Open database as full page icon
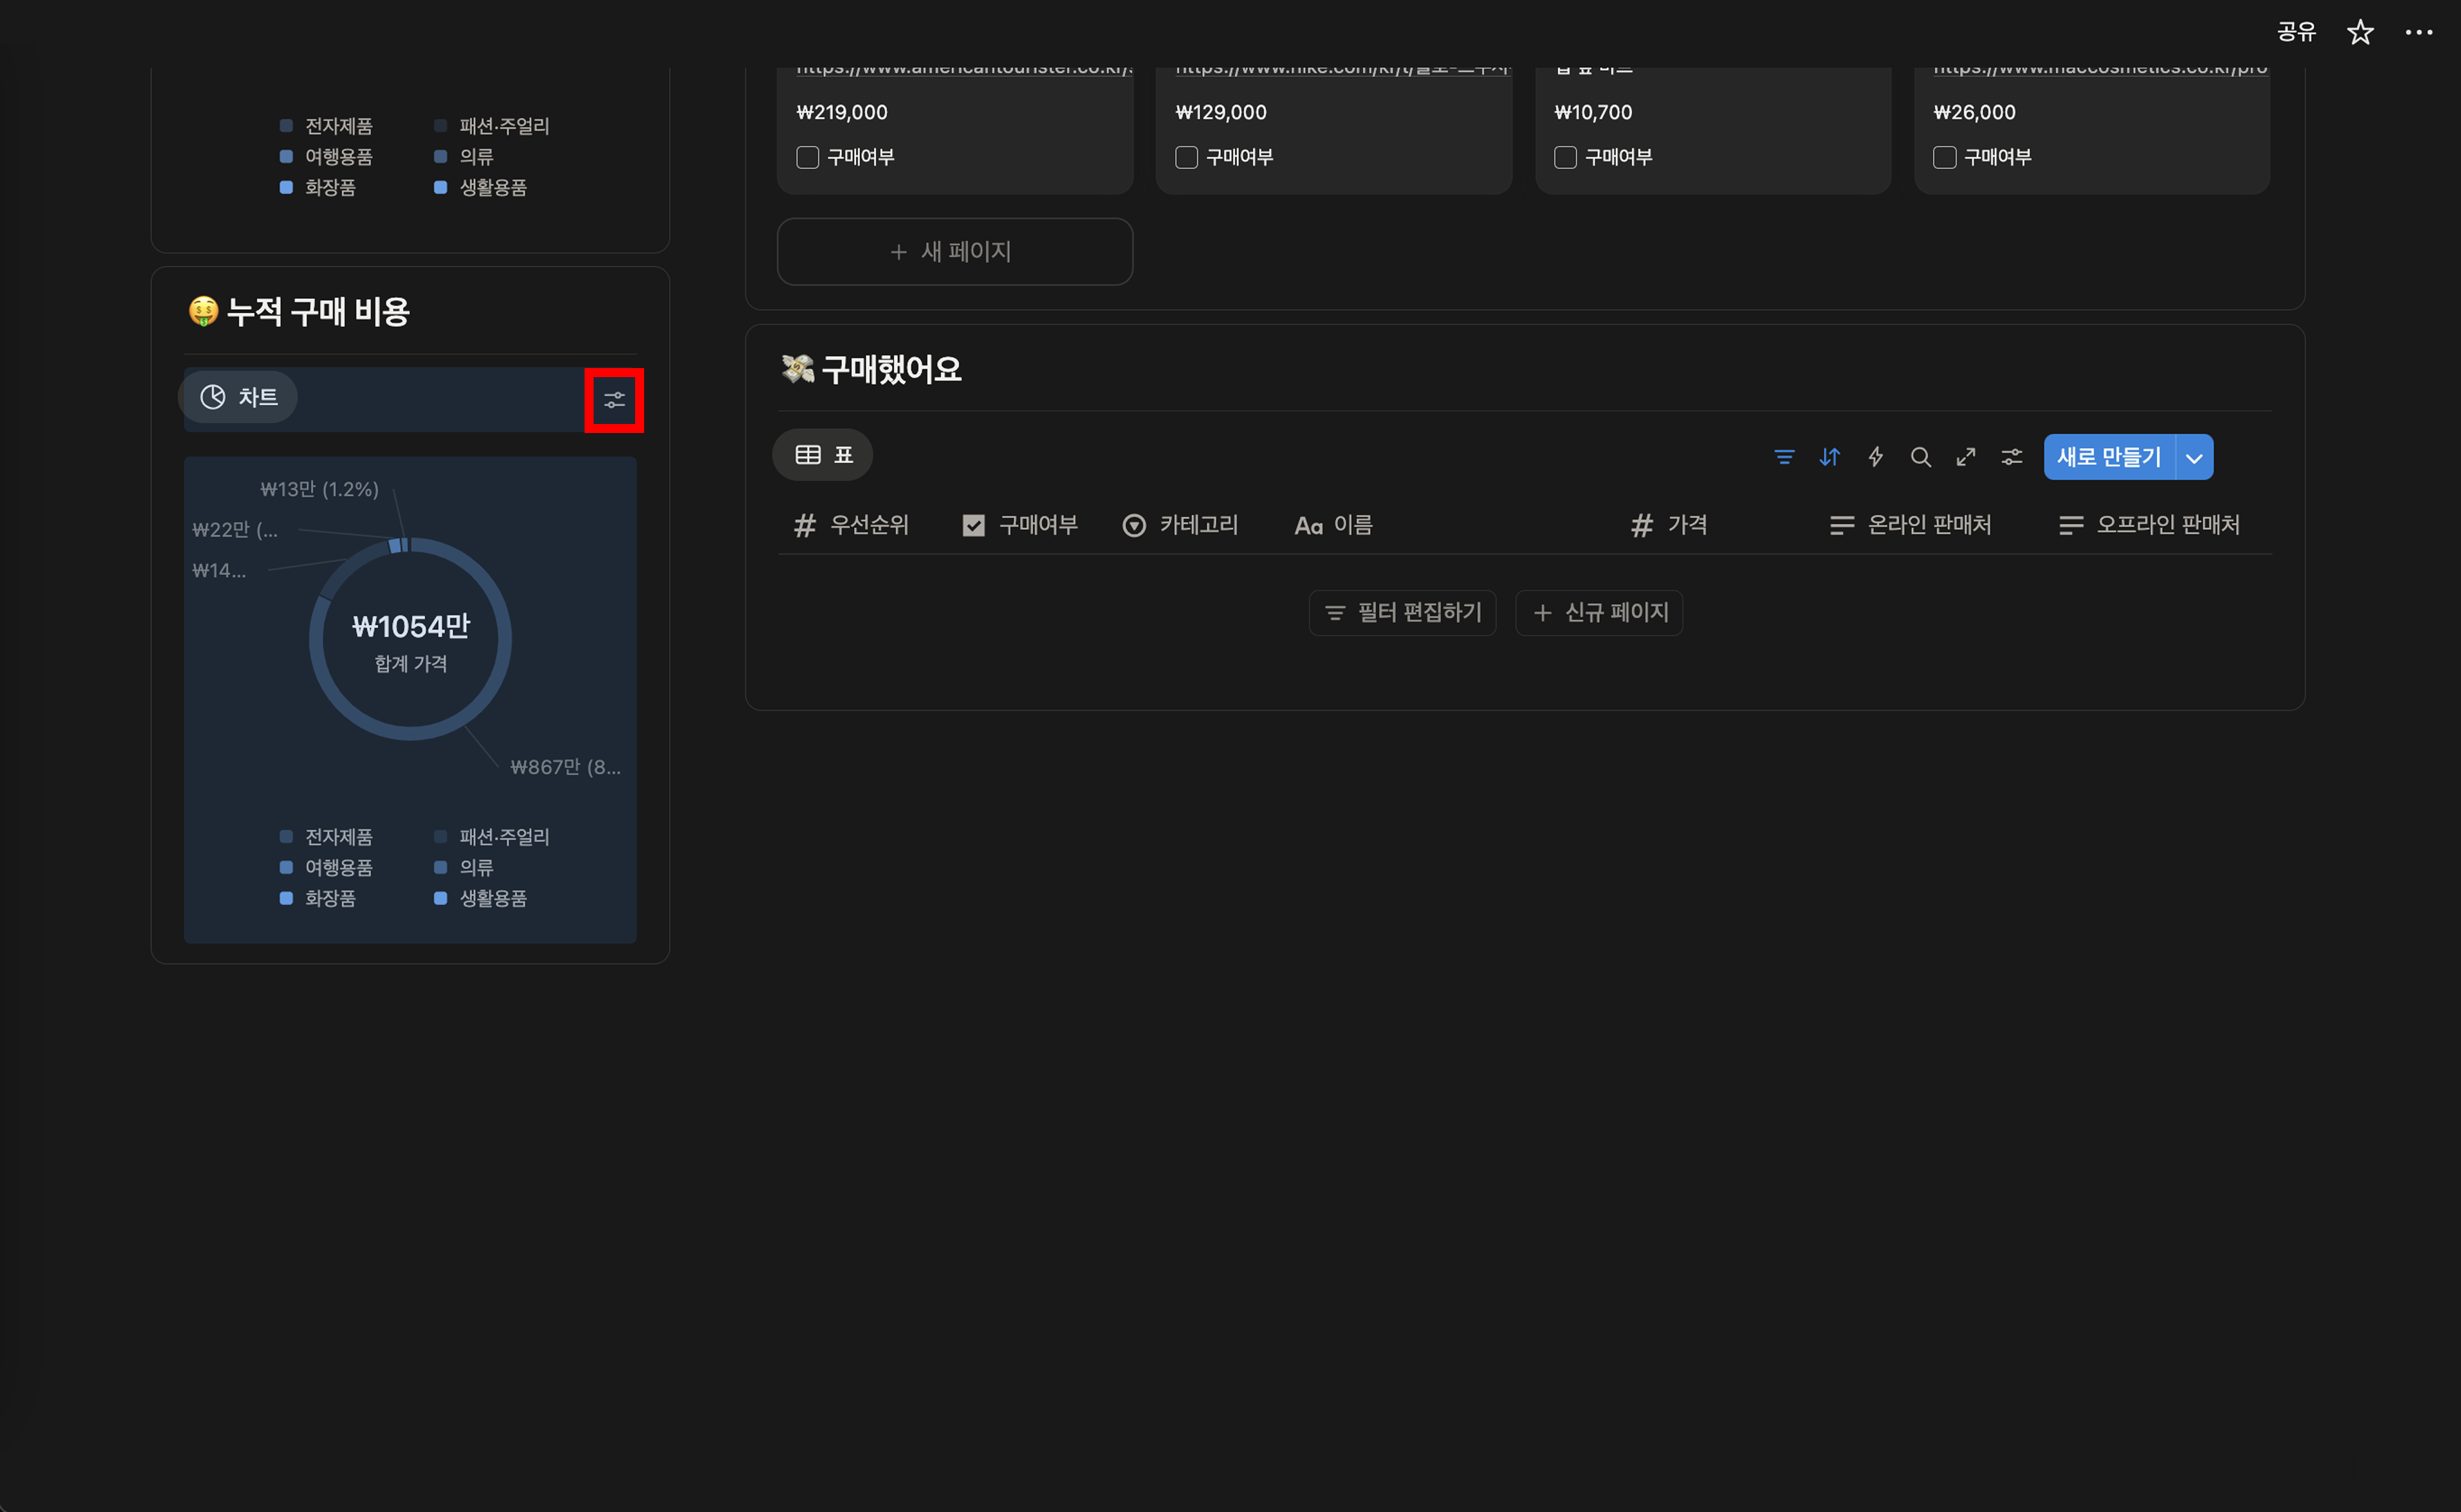This screenshot has width=2461, height=1512. pyautogui.click(x=1966, y=457)
